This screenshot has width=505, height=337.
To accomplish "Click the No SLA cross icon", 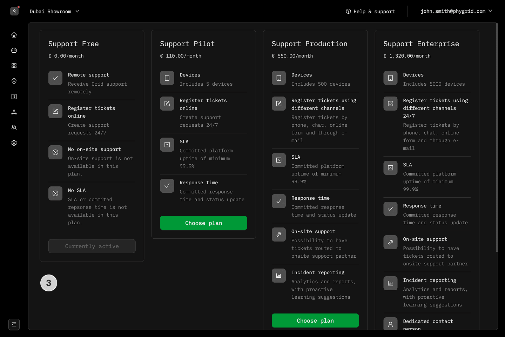I will [x=55, y=193].
